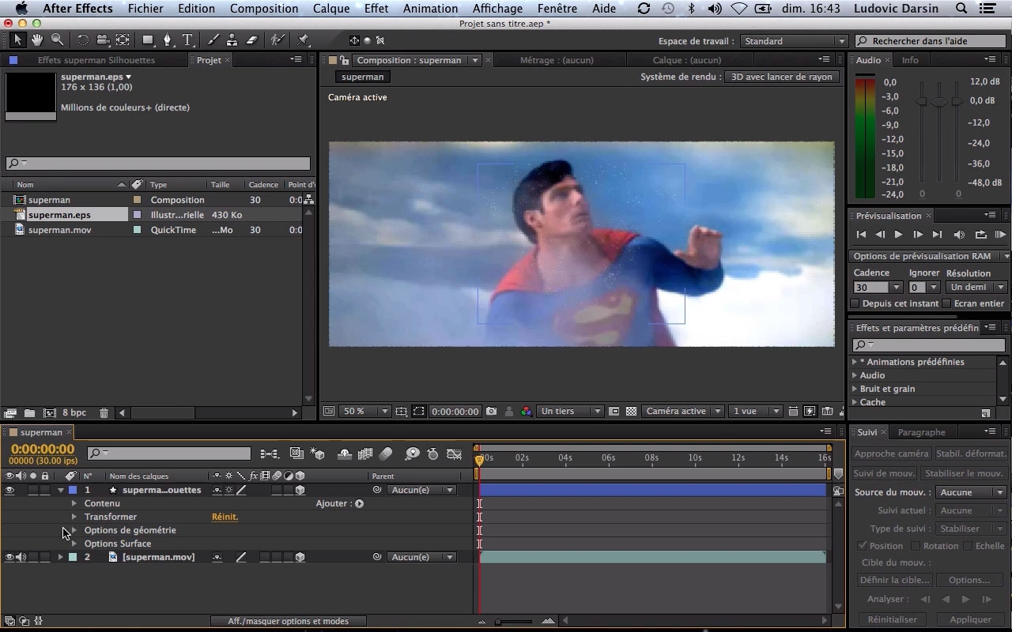Select the Roto Brush tool

point(278,39)
